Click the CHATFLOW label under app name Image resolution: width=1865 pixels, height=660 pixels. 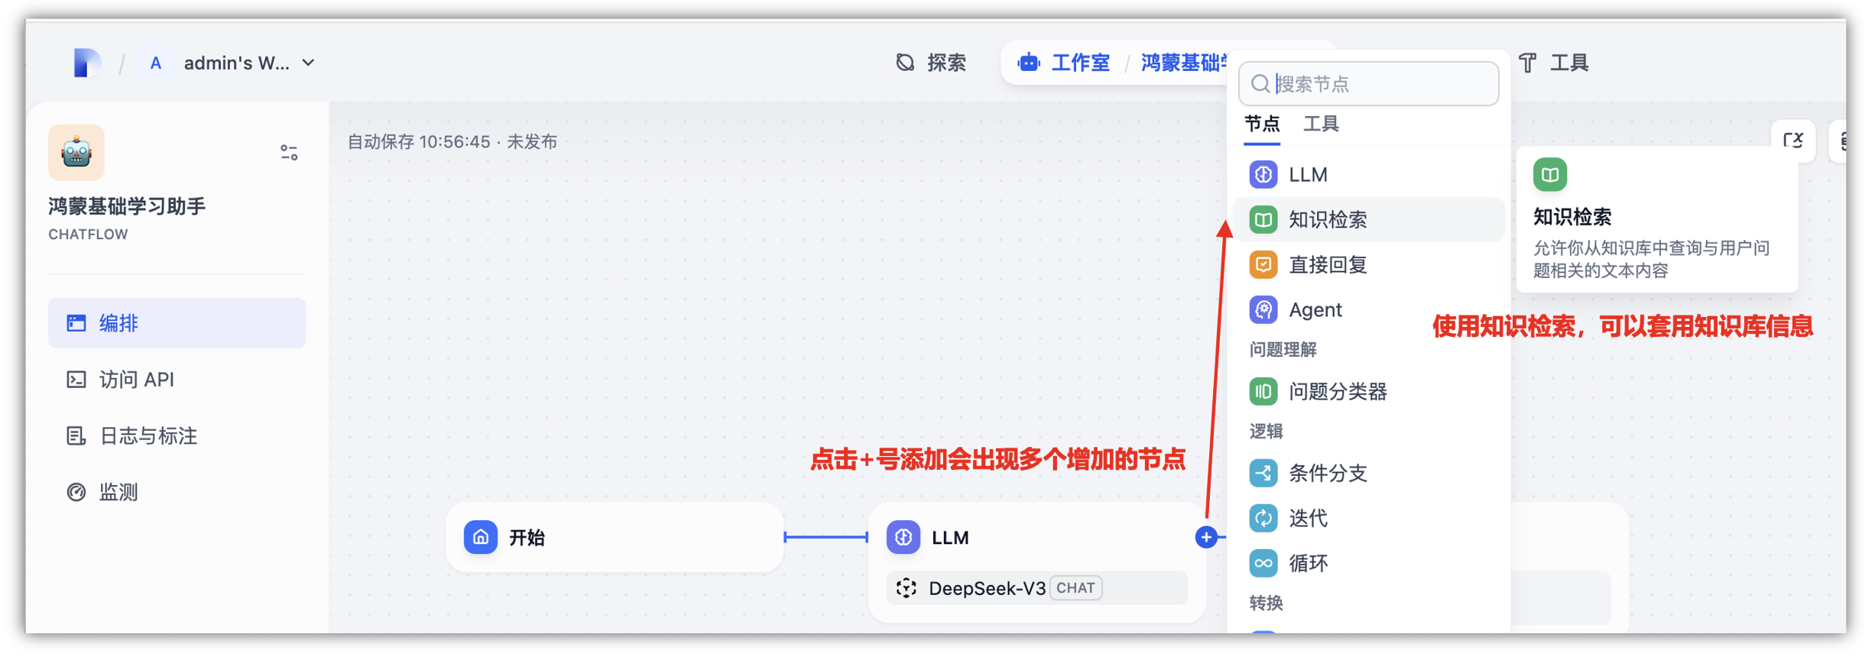[x=89, y=235]
